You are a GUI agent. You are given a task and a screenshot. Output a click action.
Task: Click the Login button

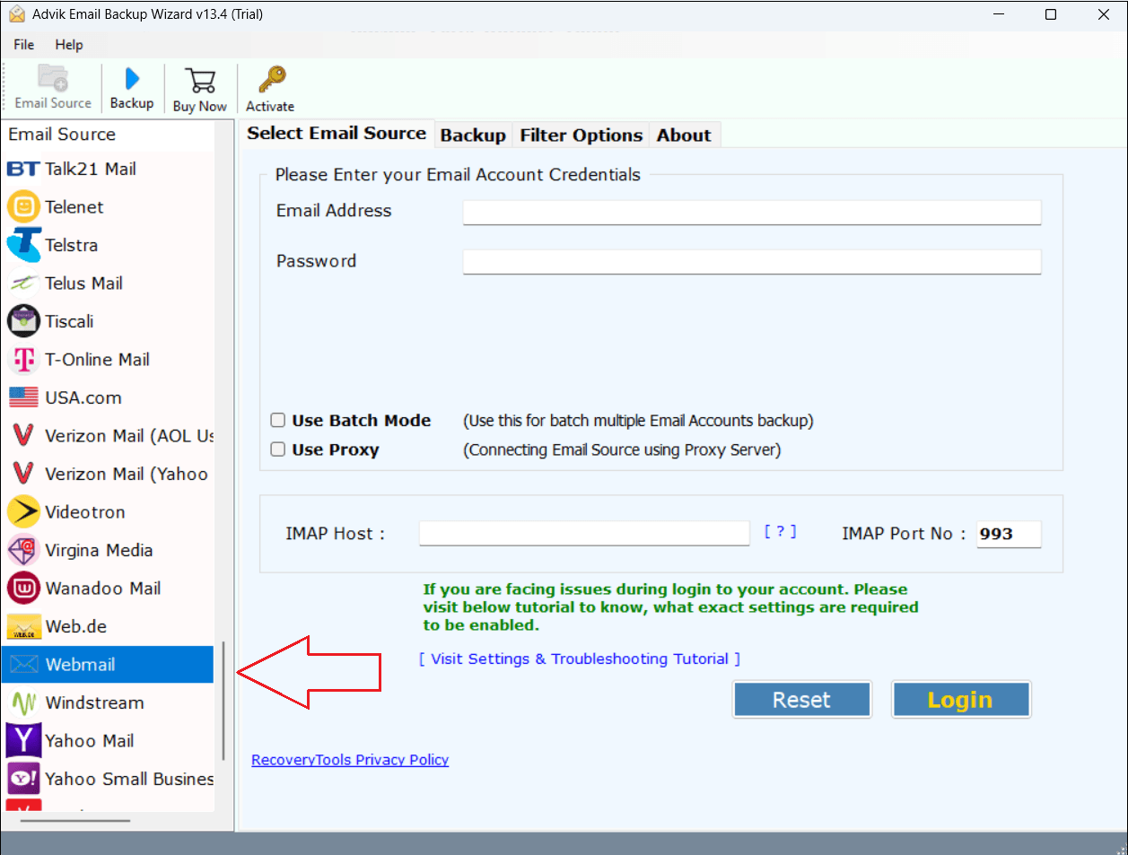pyautogui.click(x=960, y=700)
